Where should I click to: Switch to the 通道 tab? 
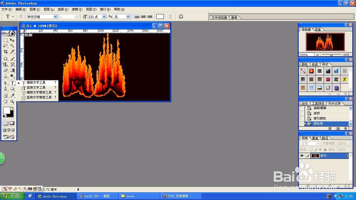pos(315,138)
